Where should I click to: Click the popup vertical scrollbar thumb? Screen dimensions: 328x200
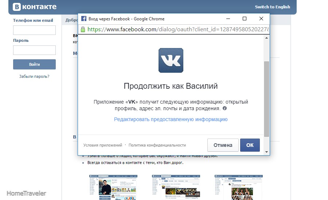[266, 99]
